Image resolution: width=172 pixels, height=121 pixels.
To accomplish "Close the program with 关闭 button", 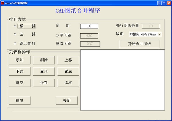I will pyautogui.click(x=67, y=100).
